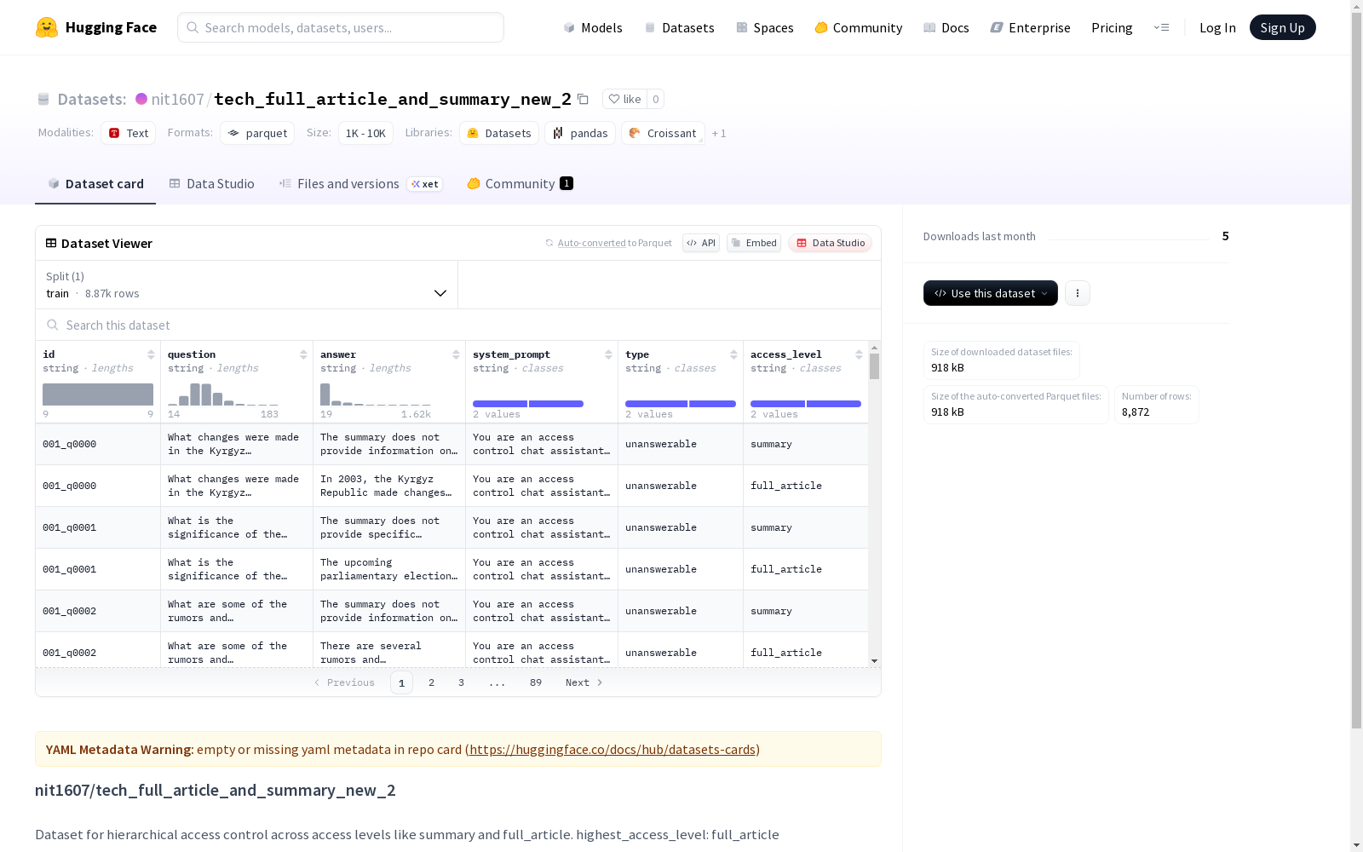Click the id length histogram bar
The image size is (1363, 852).
98,394
